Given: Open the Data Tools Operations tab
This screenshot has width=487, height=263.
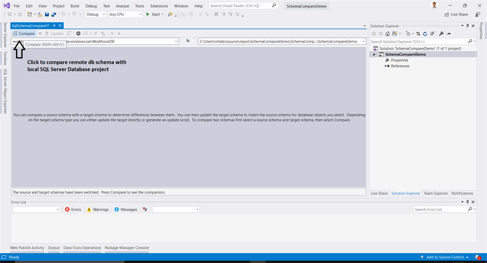Looking at the screenshot, I should click(x=82, y=248).
